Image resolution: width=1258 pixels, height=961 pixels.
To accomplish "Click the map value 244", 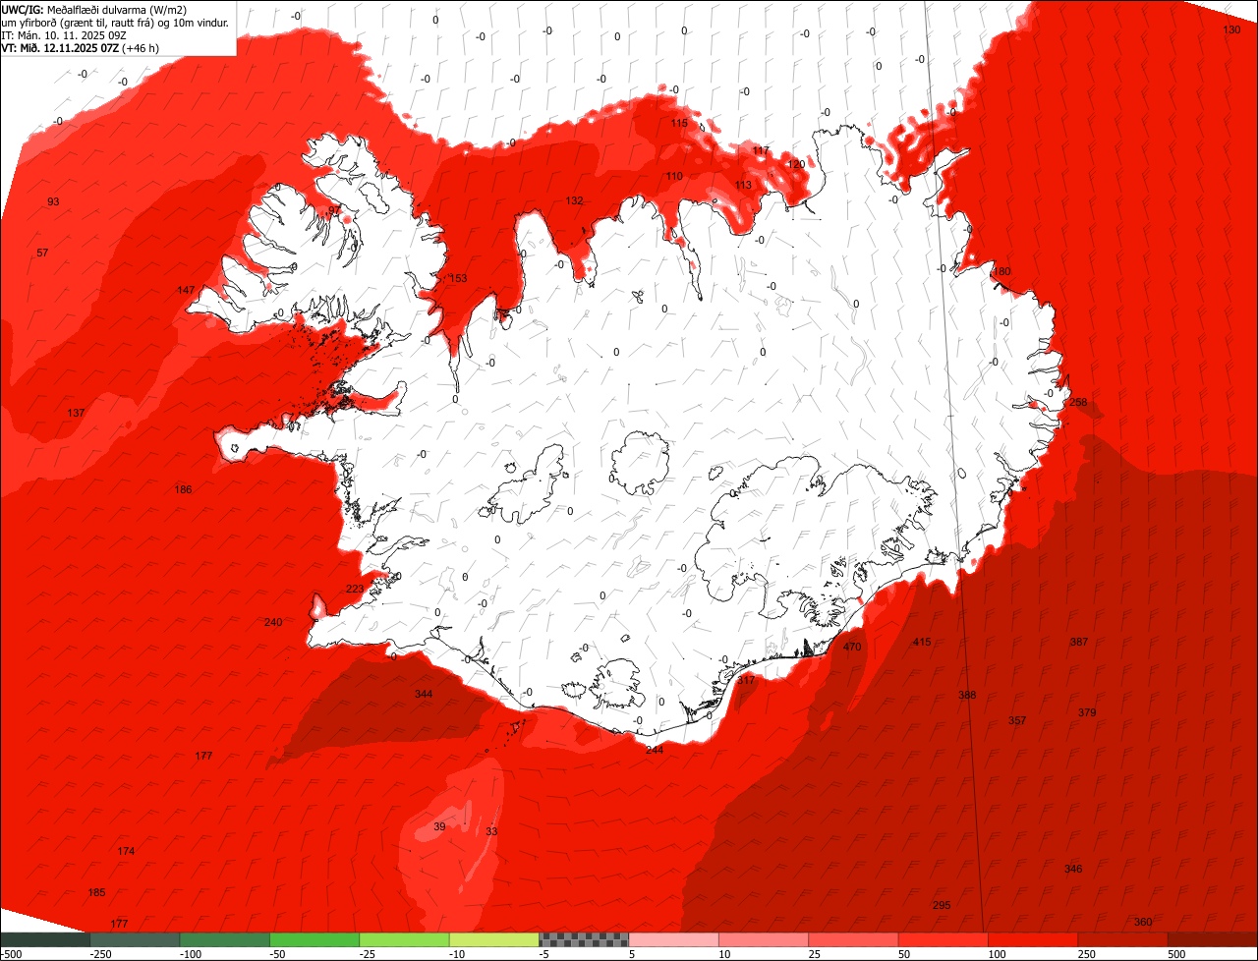I will 655,750.
